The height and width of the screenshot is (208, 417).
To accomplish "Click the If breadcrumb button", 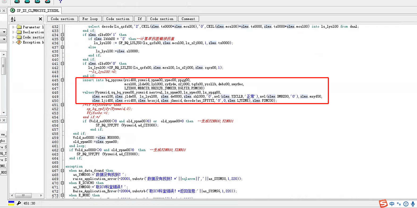I will coord(140,19).
